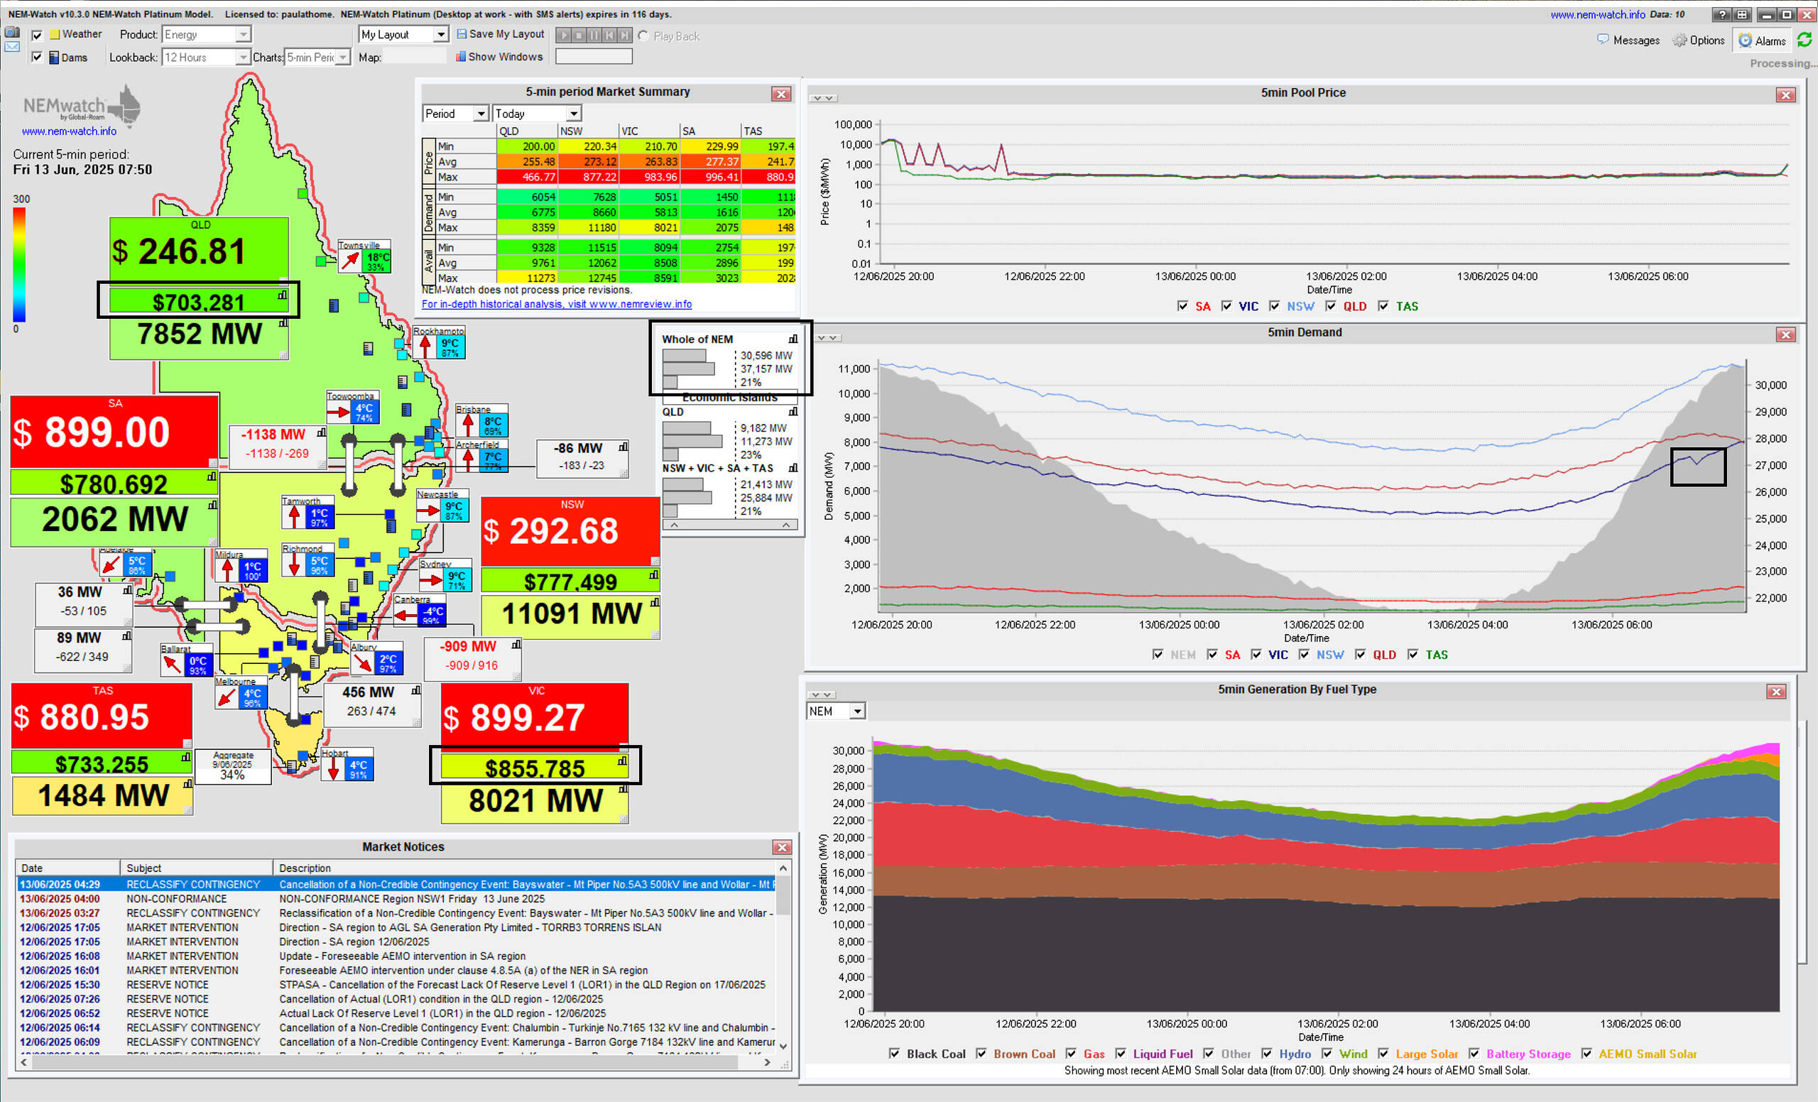1818x1102 pixels.
Task: Click the Description column header
Action: 525,868
